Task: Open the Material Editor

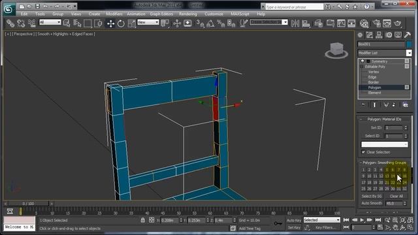Action: (364, 23)
